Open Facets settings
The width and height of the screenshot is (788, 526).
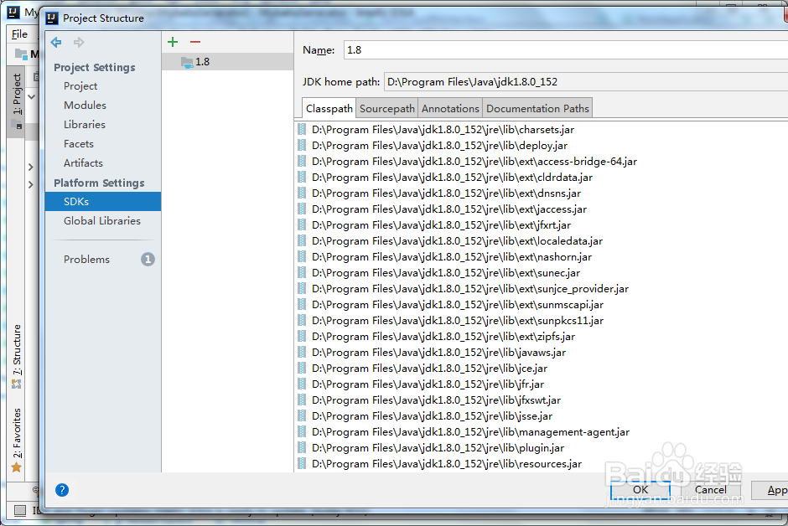pos(79,143)
